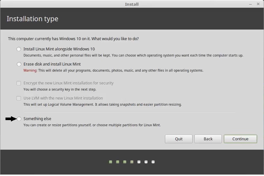This screenshot has height=176, width=264.
Task: Minimize the Install window
Action: (x=250, y=4)
